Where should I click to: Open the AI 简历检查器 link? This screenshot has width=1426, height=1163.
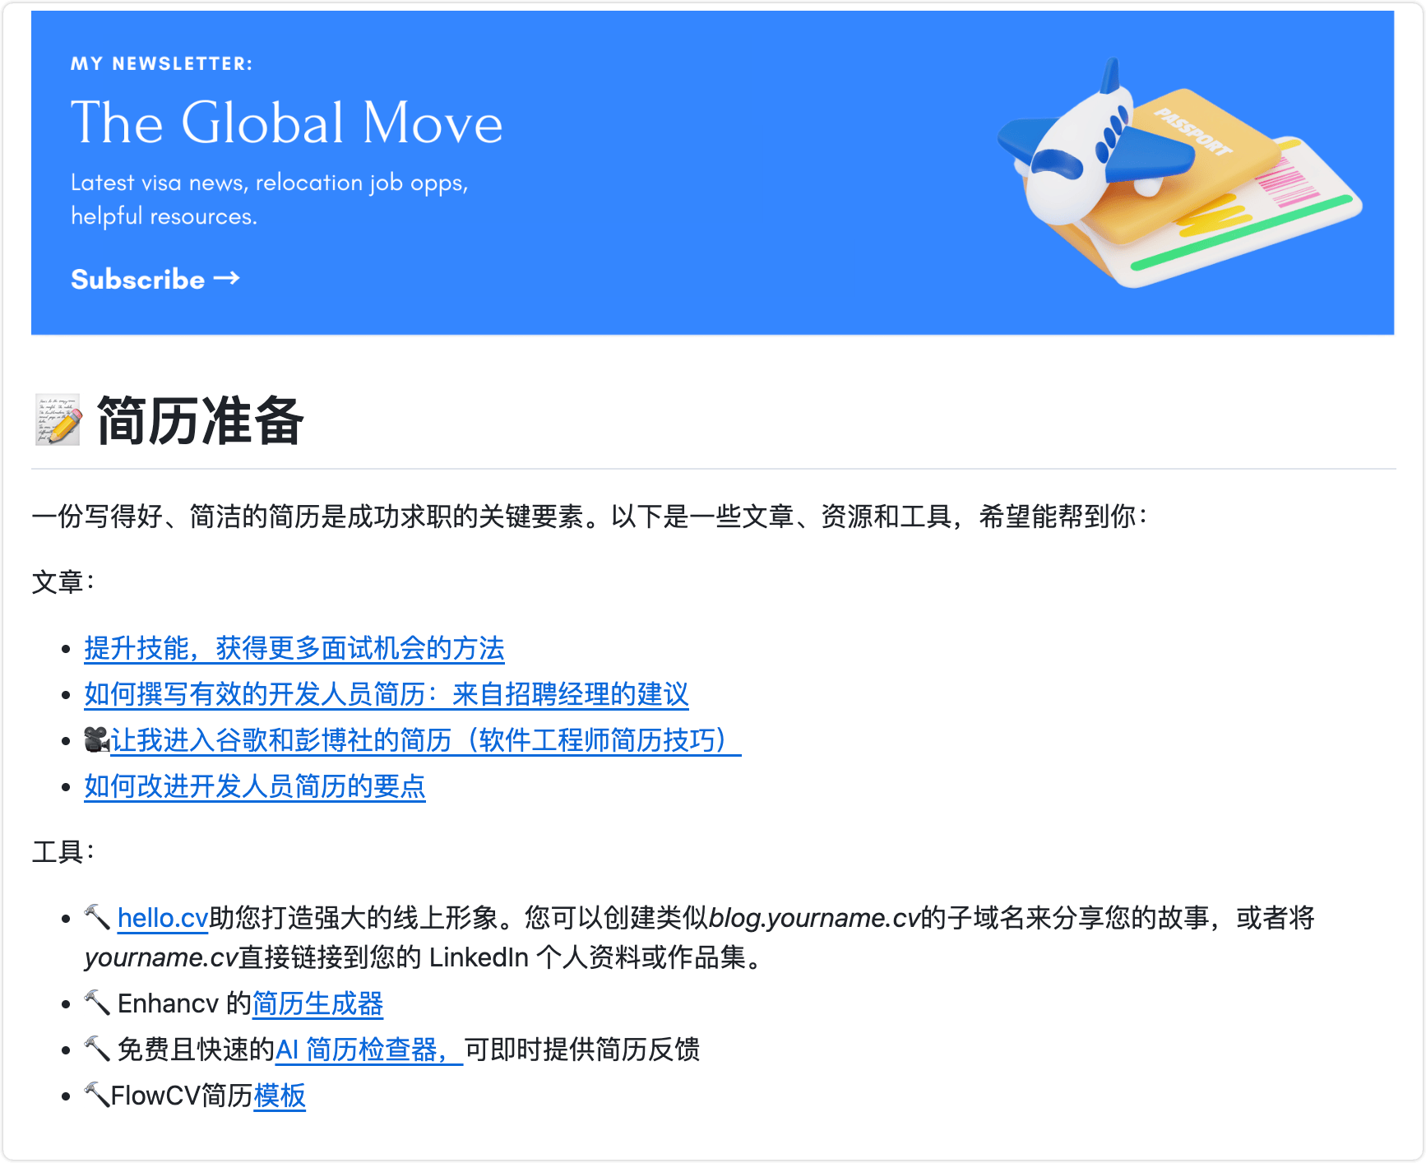point(368,1050)
